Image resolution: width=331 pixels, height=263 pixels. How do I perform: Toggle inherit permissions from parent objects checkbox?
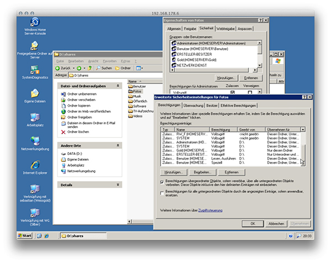pyautogui.click(x=162, y=181)
